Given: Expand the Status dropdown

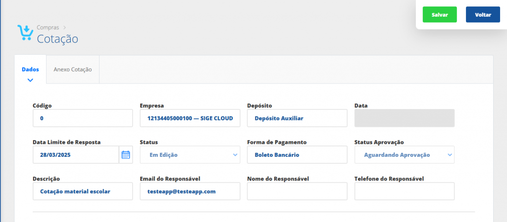Looking at the screenshot, I should tap(190, 155).
